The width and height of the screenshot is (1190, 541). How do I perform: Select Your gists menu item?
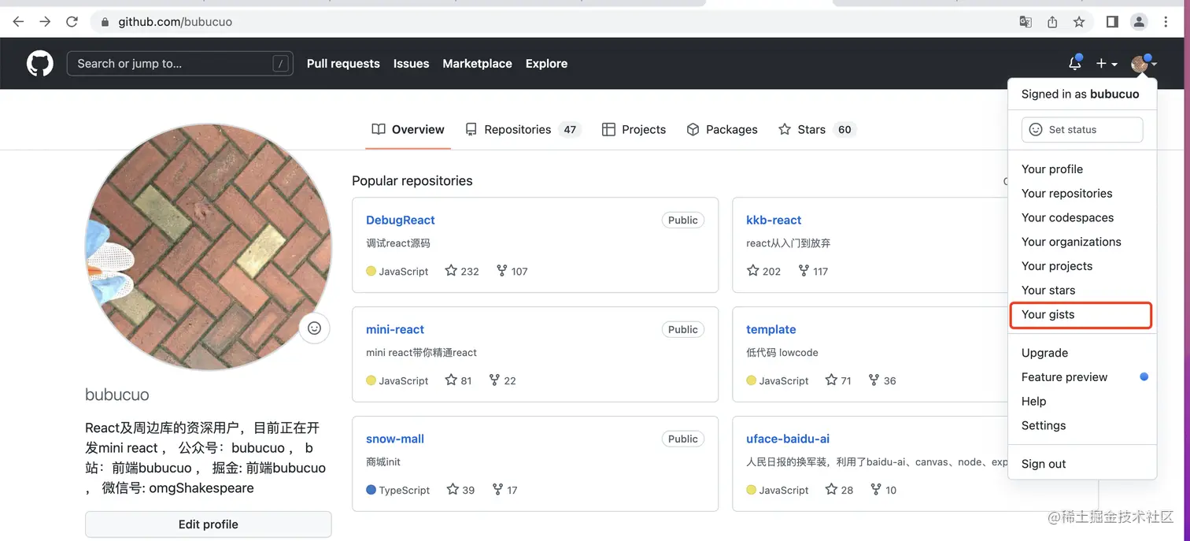click(1048, 314)
